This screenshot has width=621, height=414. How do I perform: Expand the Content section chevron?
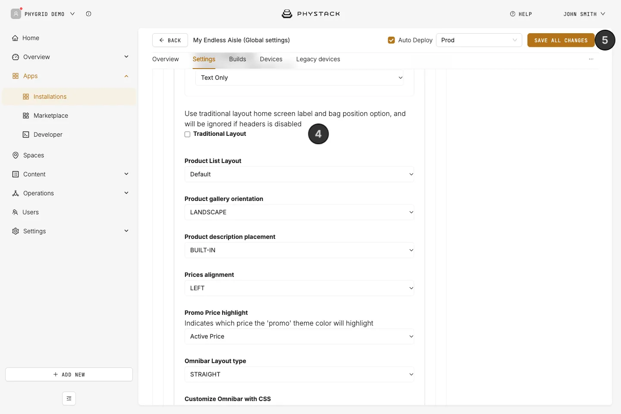[x=126, y=174]
